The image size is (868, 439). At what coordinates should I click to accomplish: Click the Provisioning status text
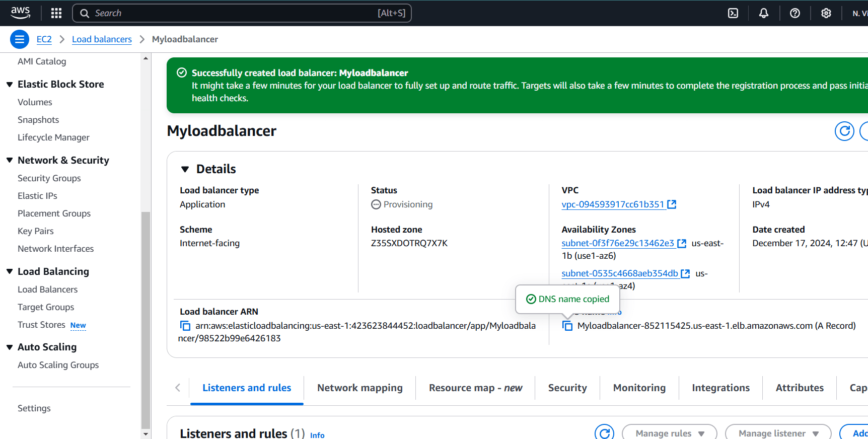point(408,204)
